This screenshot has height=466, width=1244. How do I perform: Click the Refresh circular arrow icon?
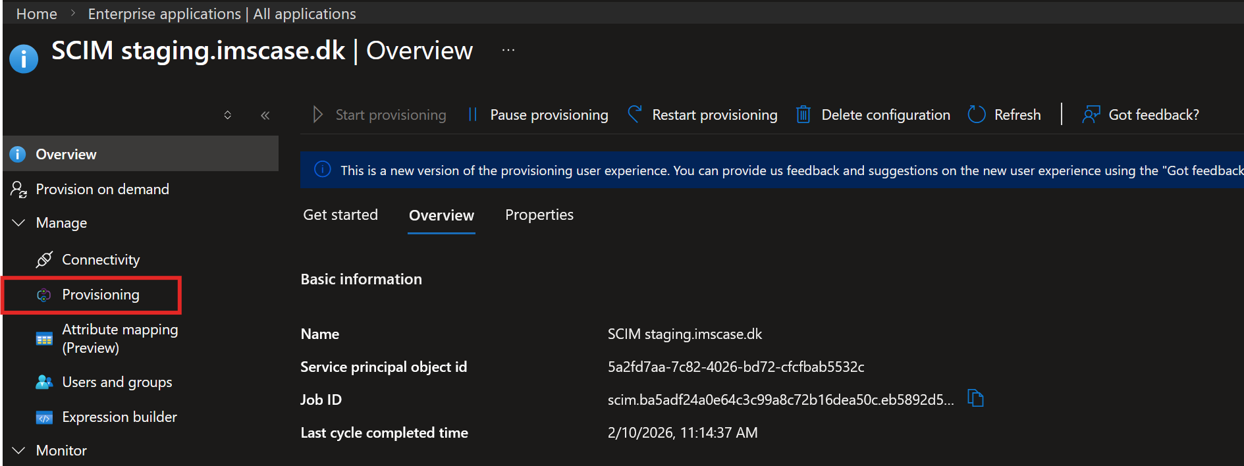[x=977, y=115]
